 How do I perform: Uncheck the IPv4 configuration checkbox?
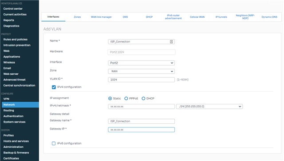coord(54,87)
